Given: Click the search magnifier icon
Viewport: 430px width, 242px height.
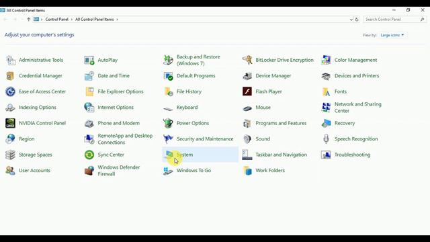Looking at the screenshot, I should coord(423,19).
